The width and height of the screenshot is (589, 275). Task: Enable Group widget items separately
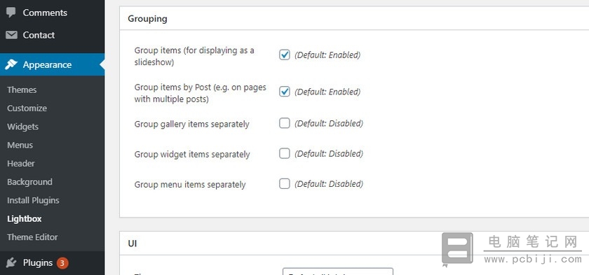click(x=285, y=153)
